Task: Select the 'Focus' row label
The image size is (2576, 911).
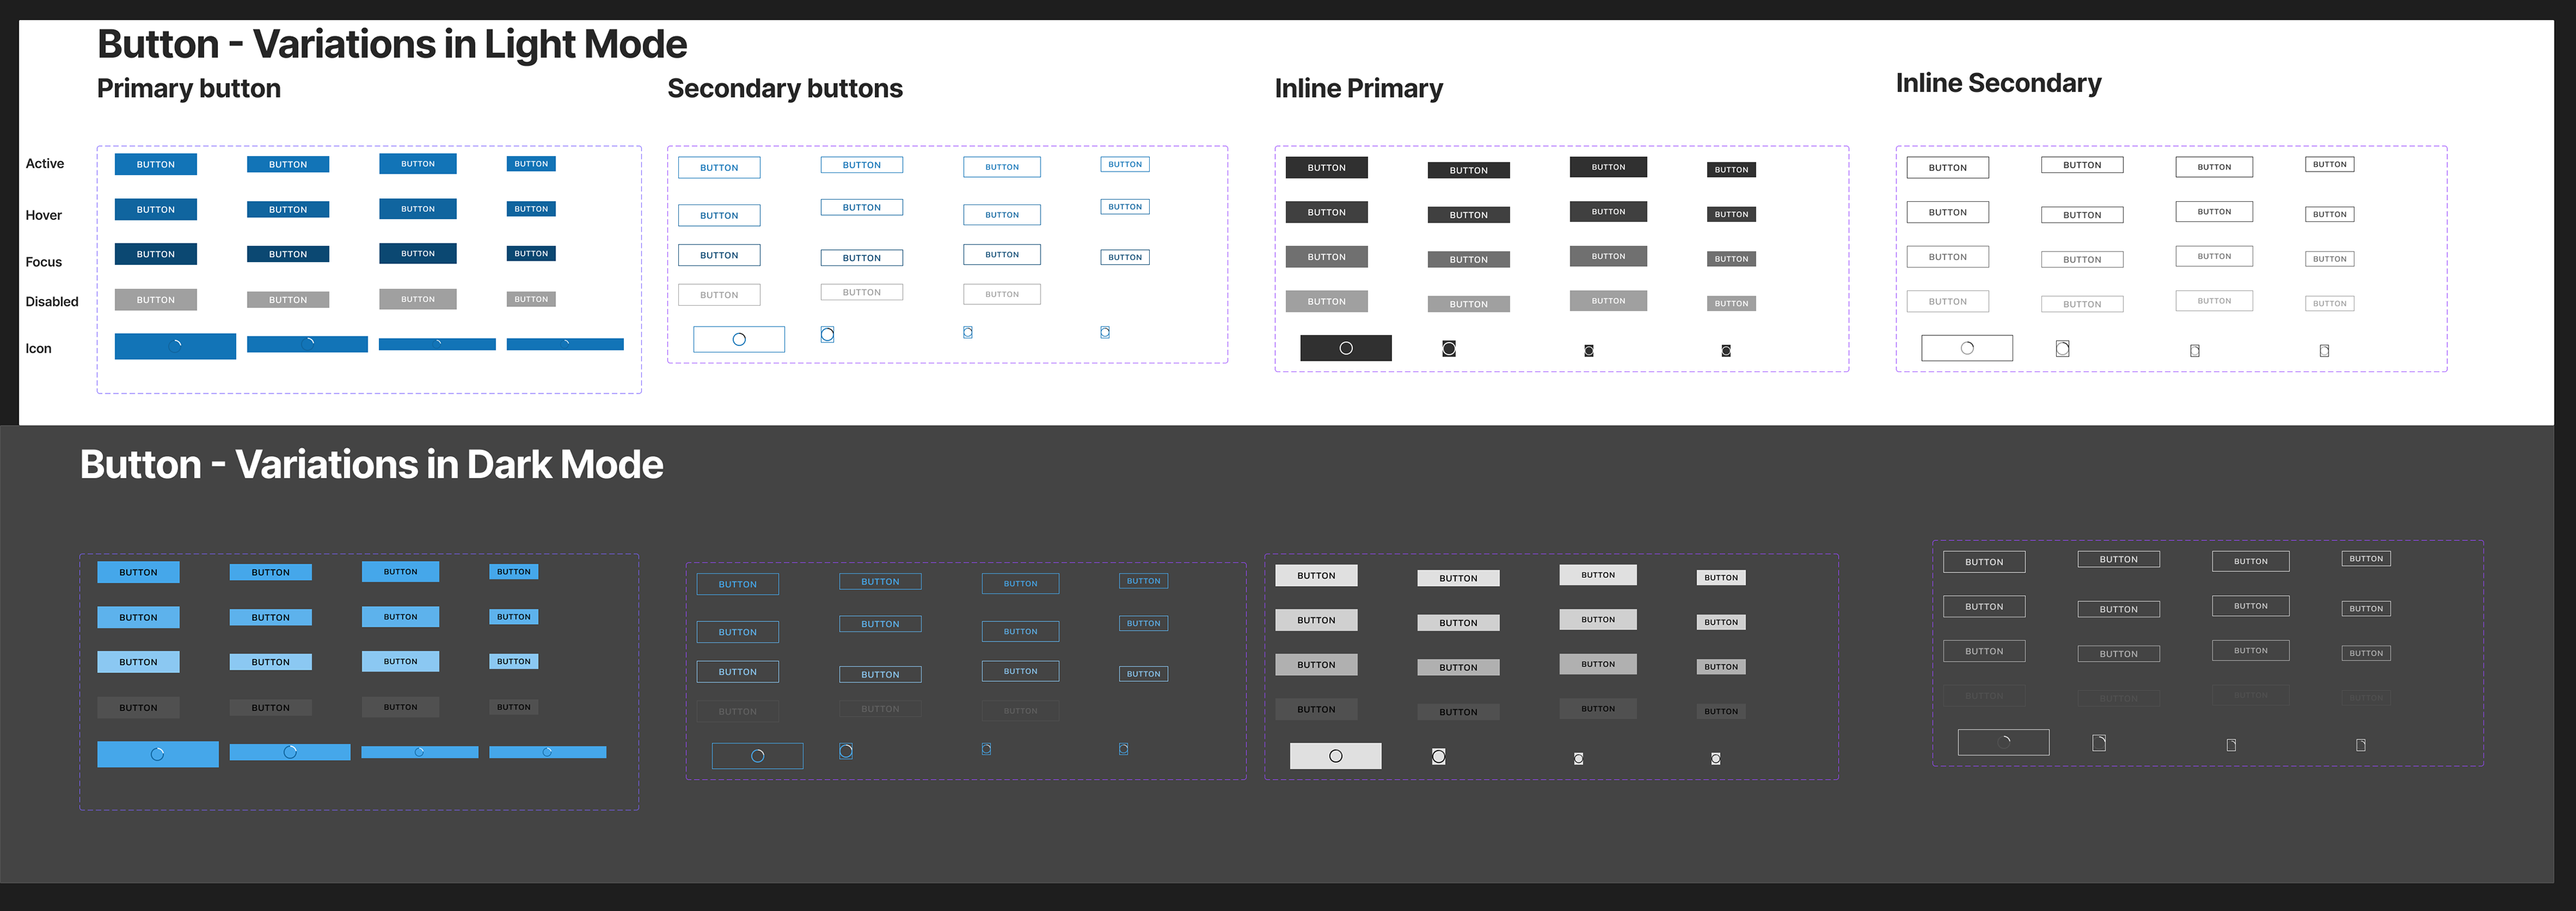Action: [x=44, y=261]
